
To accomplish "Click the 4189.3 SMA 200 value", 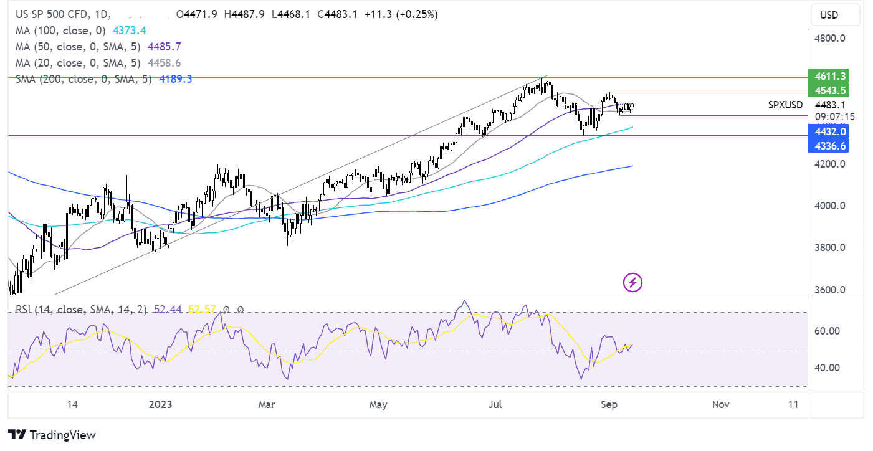I will (176, 79).
